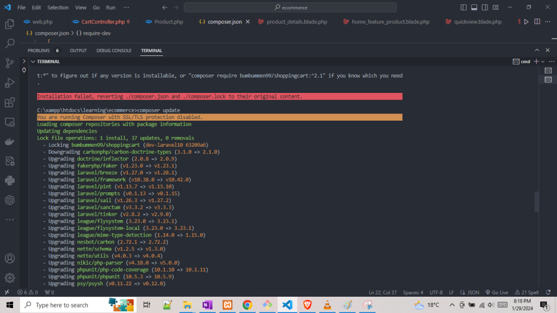Collapse the TERMINAL section chevron
Screen dimensions: 557x313
33,61
